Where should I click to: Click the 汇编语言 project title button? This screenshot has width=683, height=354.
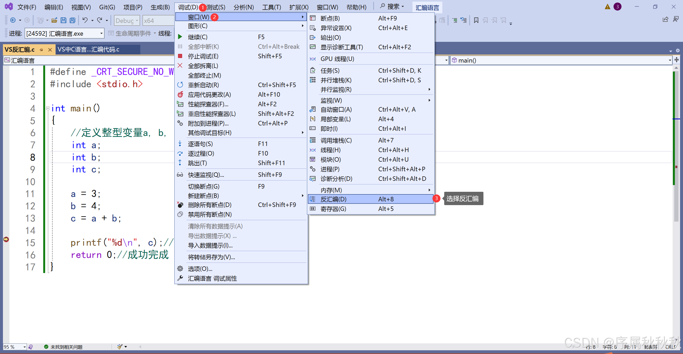427,7
